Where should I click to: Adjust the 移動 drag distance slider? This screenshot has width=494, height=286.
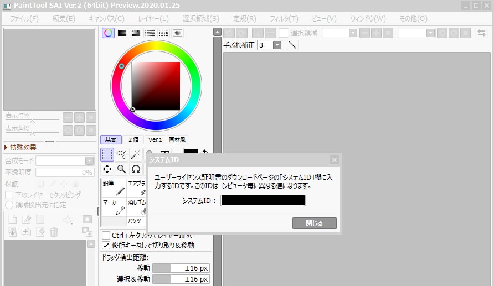181,268
